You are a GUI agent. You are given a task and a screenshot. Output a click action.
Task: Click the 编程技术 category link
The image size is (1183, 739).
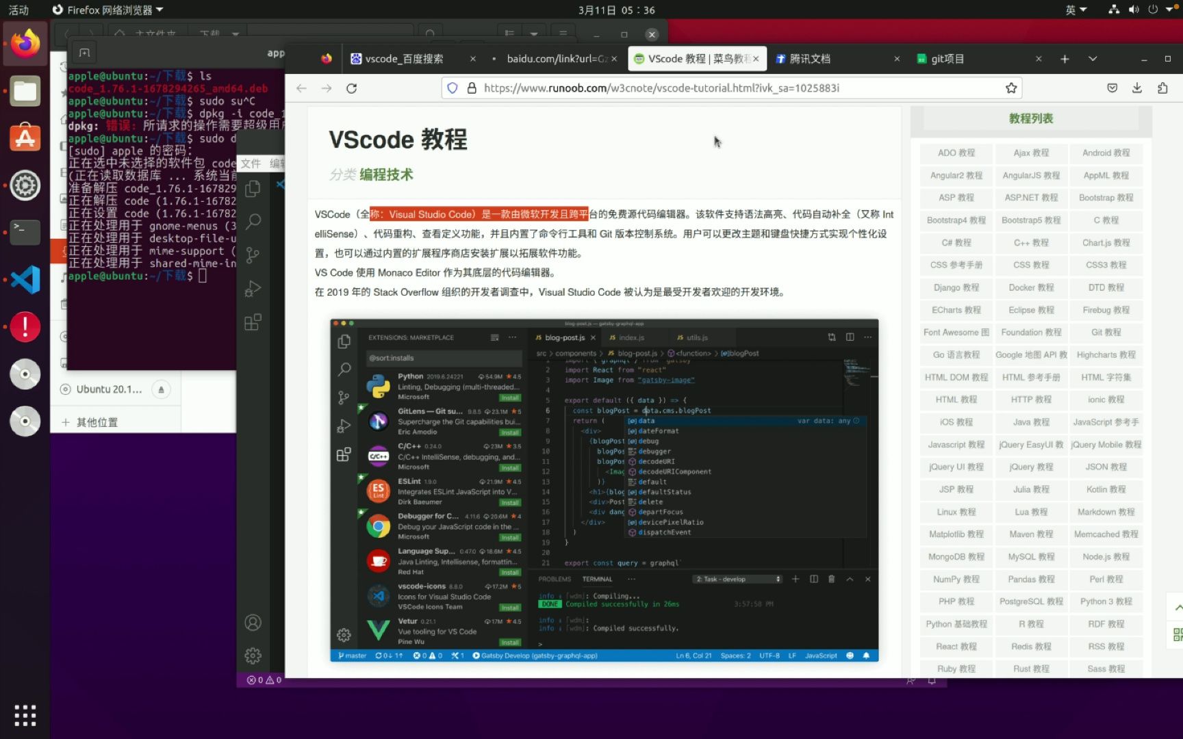point(384,174)
